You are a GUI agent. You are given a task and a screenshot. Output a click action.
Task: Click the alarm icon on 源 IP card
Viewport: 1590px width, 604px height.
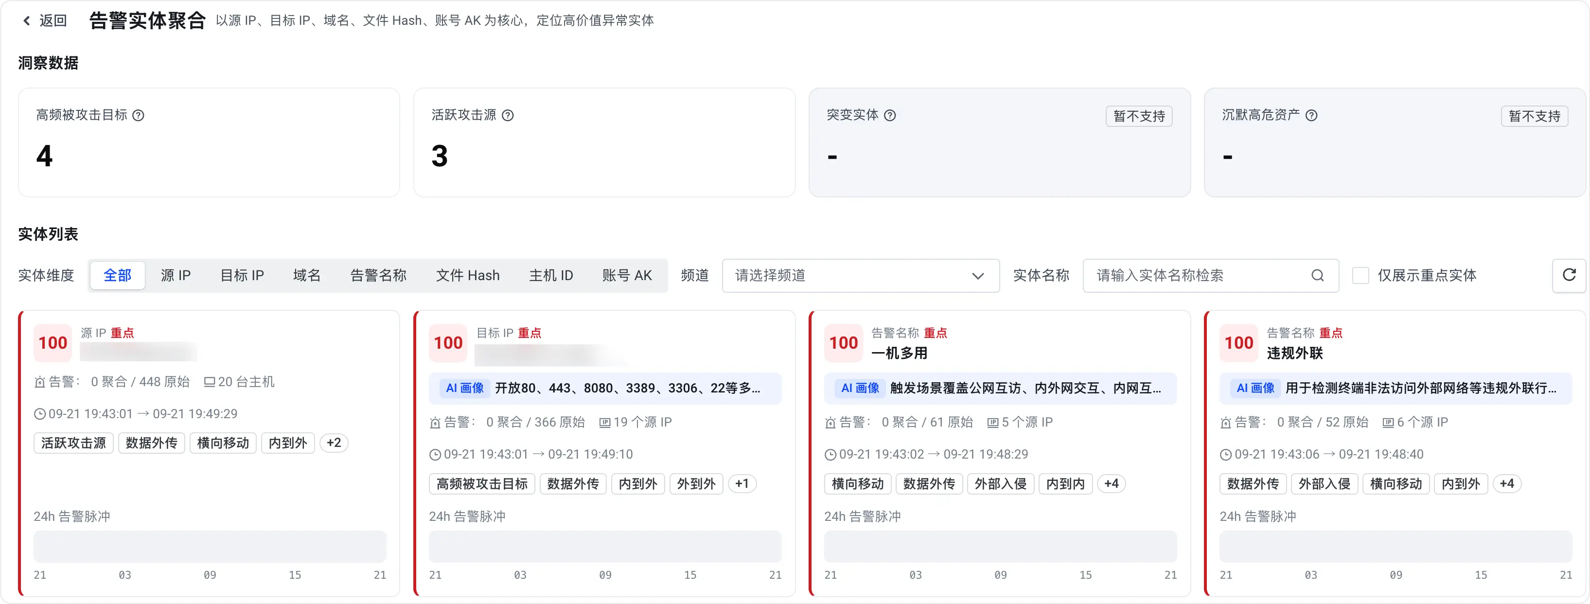click(x=40, y=382)
